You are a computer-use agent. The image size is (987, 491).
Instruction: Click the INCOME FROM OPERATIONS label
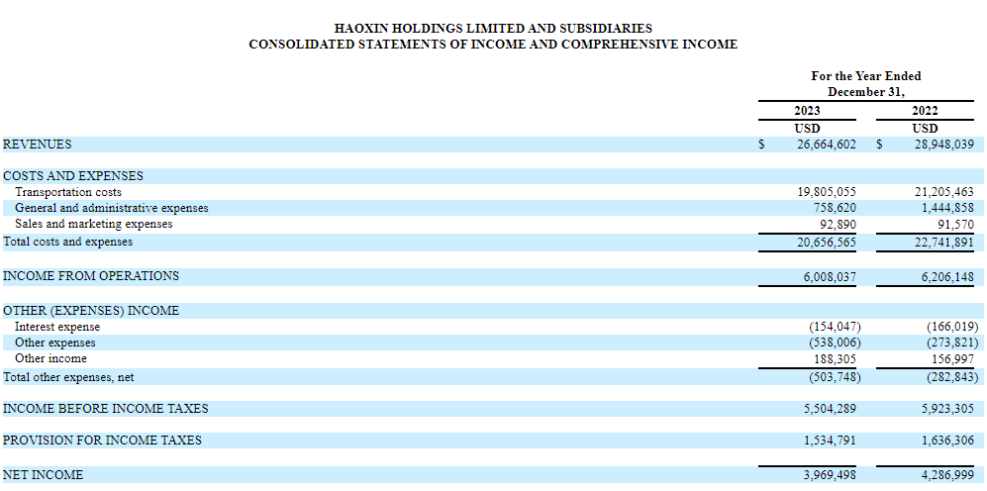tap(91, 276)
